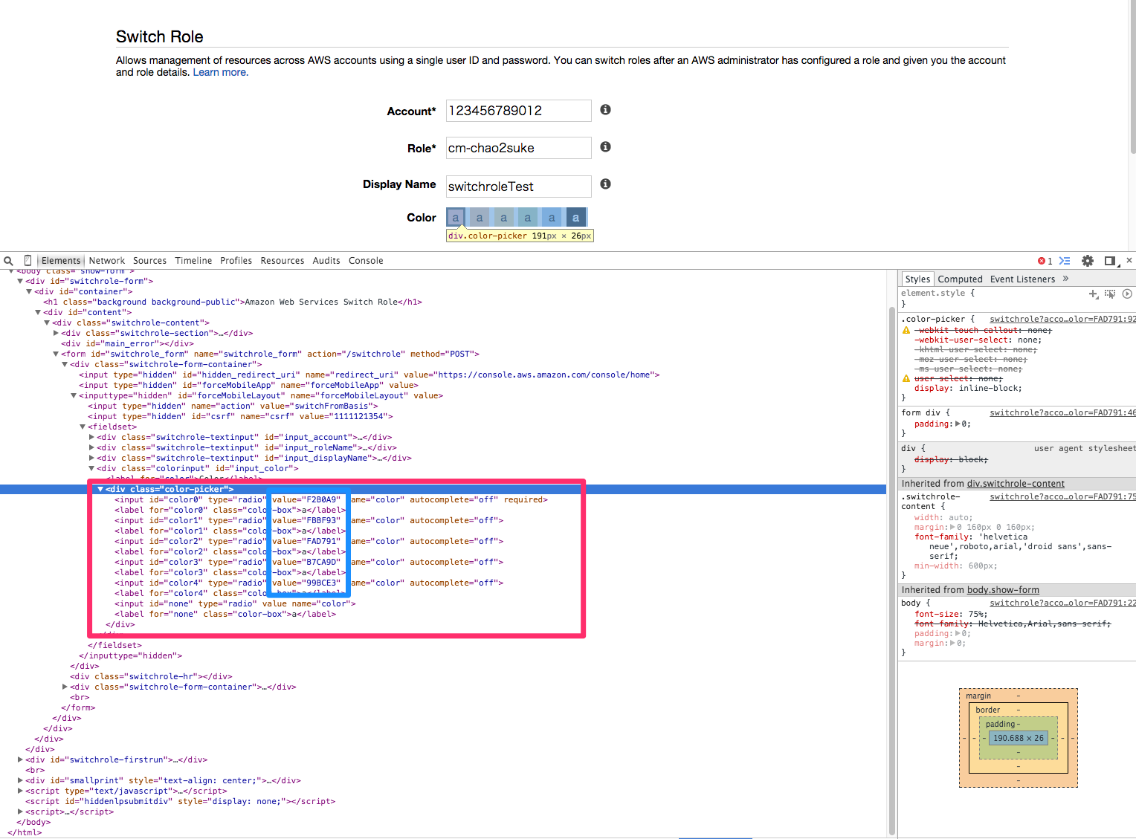Open the Audits tab

326,261
